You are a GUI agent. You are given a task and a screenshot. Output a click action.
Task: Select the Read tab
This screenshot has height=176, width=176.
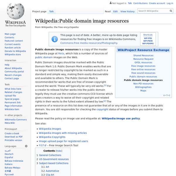point(108,11)
